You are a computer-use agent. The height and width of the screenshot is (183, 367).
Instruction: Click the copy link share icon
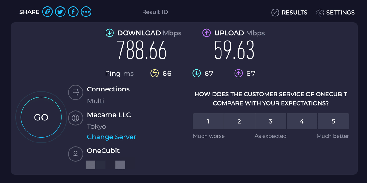coord(47,12)
